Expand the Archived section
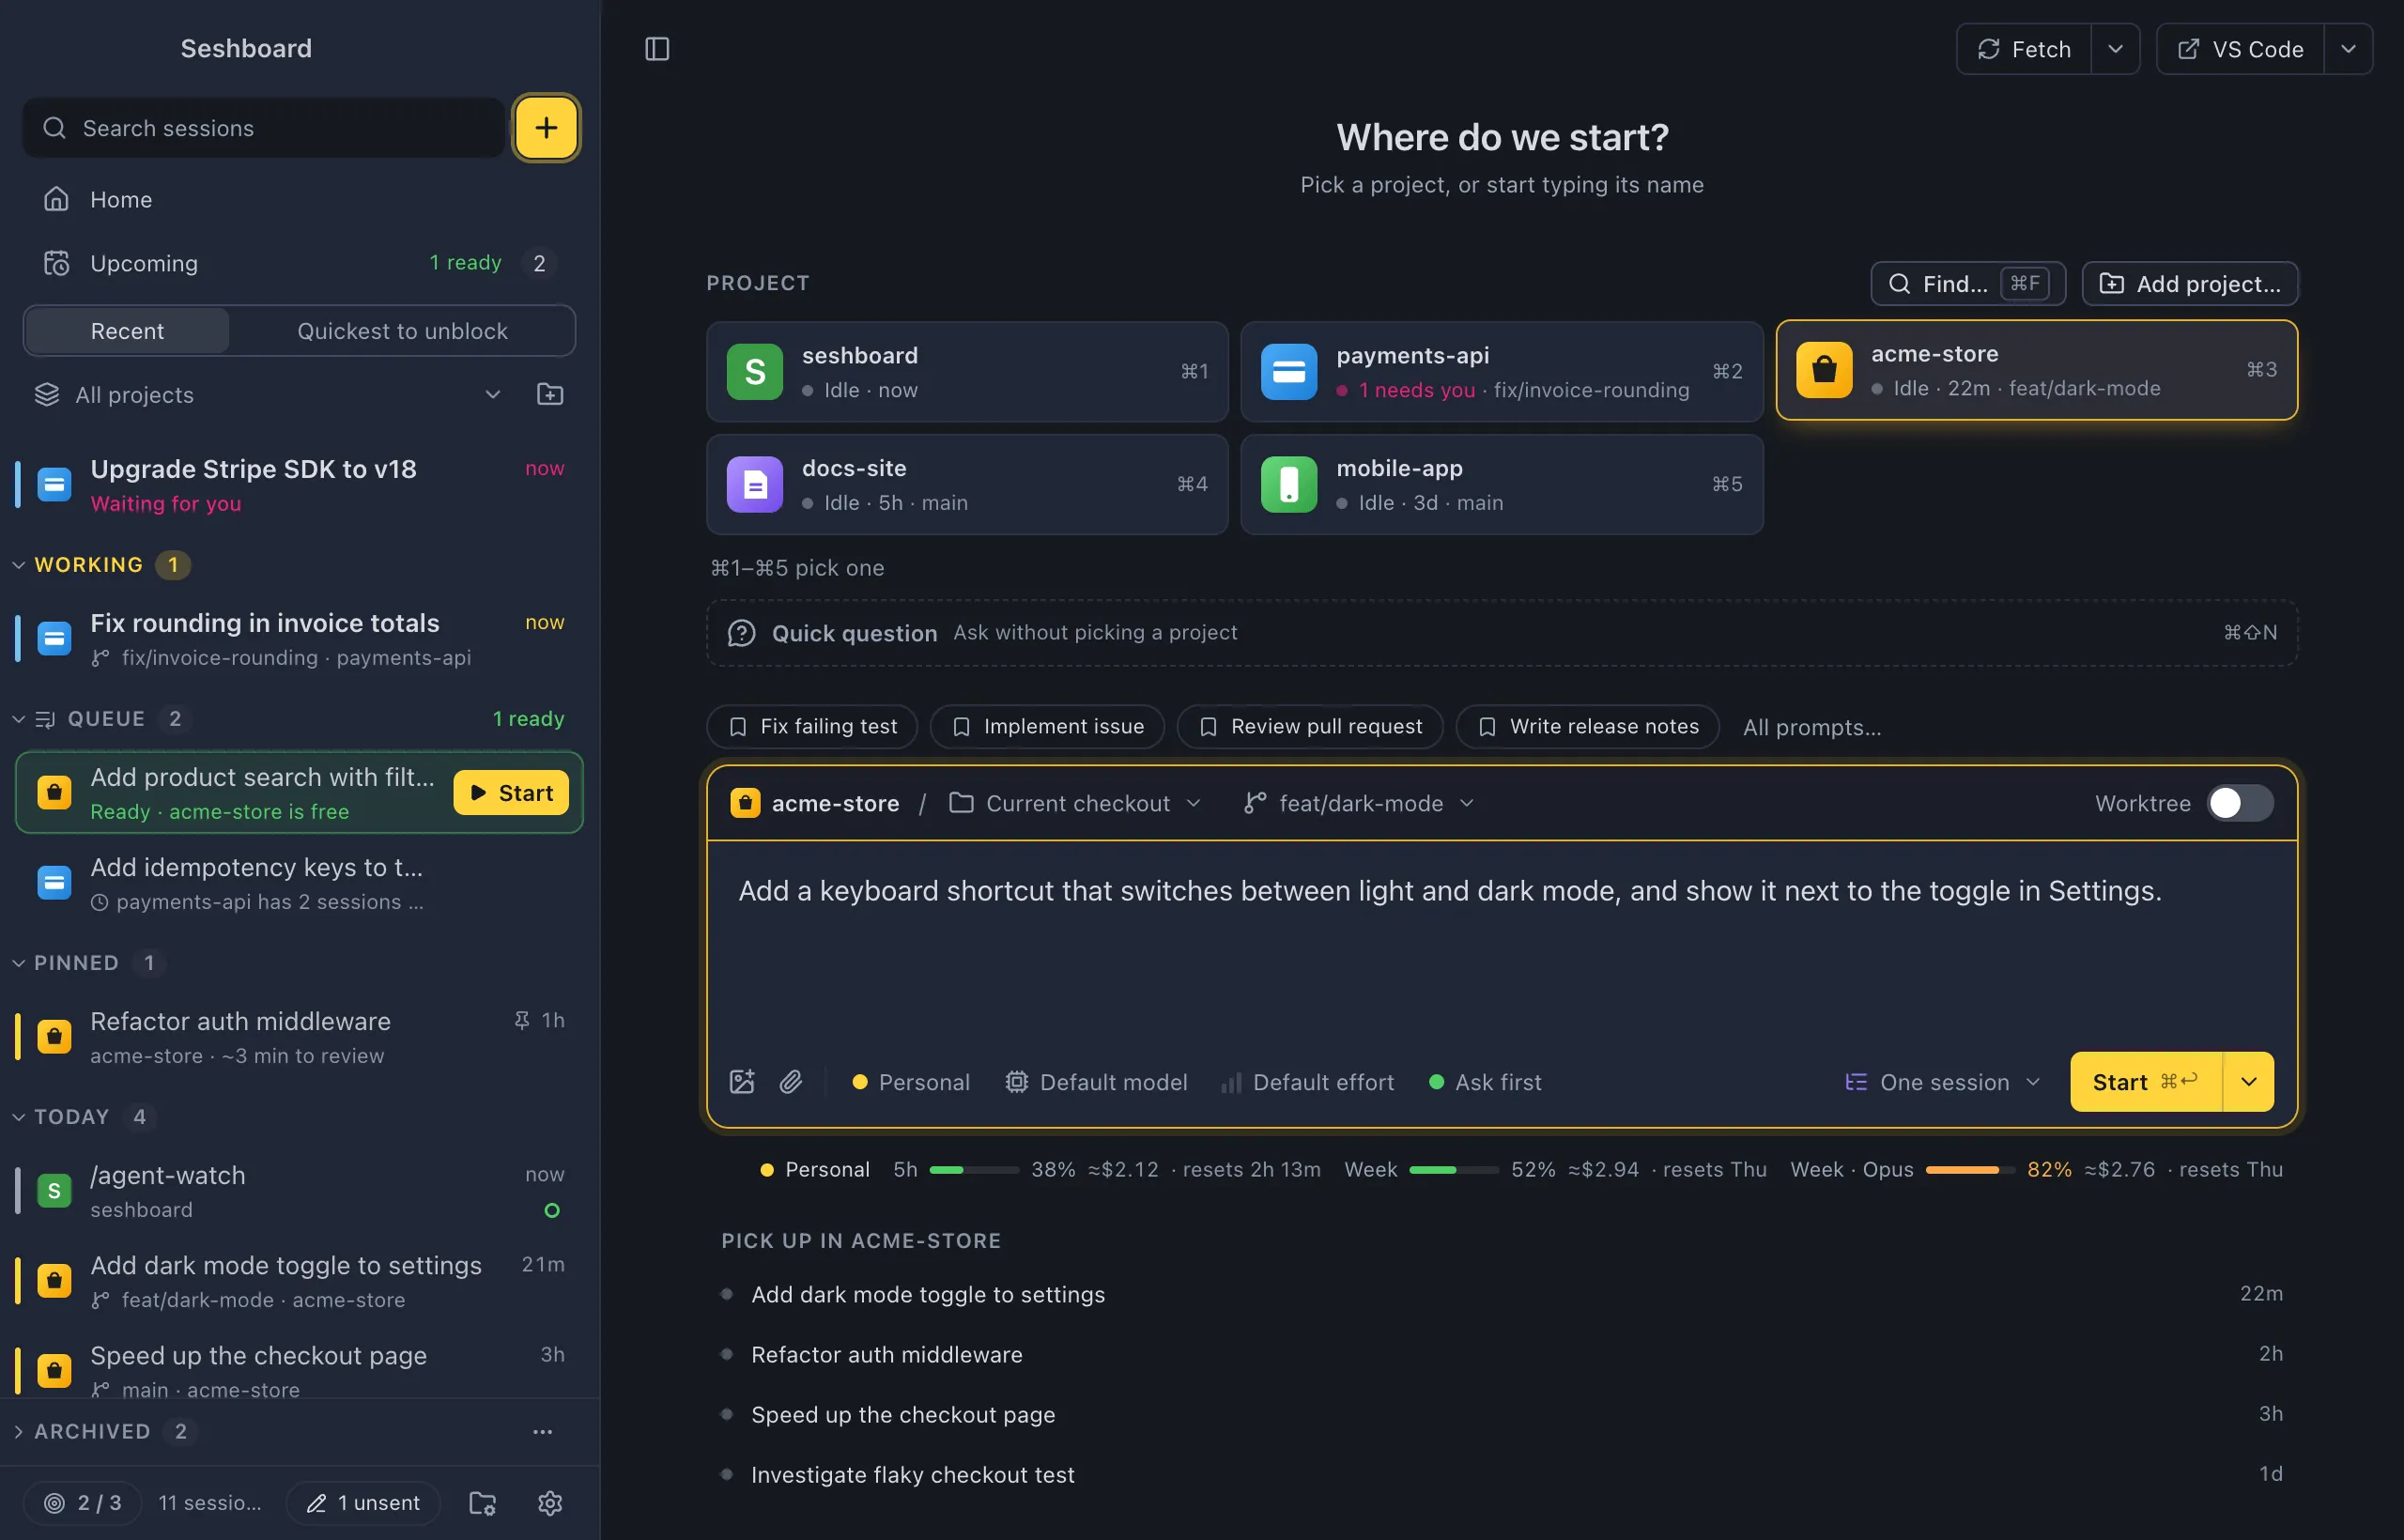 coord(93,1431)
